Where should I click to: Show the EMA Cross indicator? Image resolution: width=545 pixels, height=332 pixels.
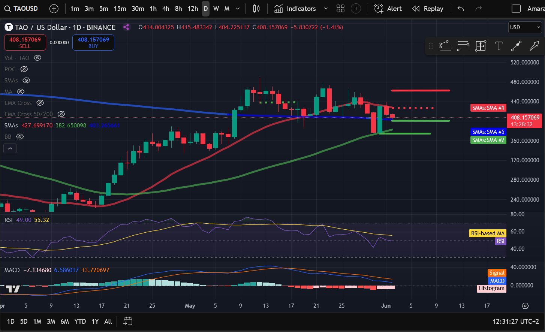(40, 103)
